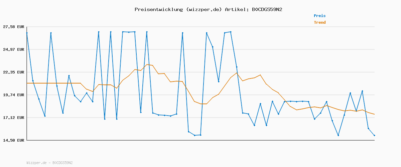Select the 22.35 EUR axis label
Viewport: 401px width, 167px height.
tap(13, 72)
